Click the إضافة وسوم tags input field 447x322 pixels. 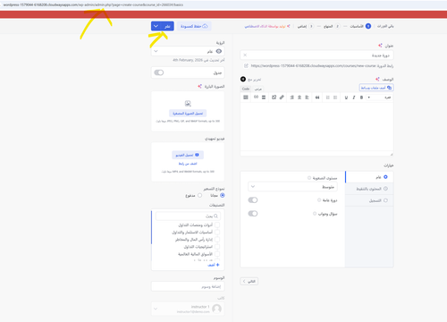coord(188,286)
